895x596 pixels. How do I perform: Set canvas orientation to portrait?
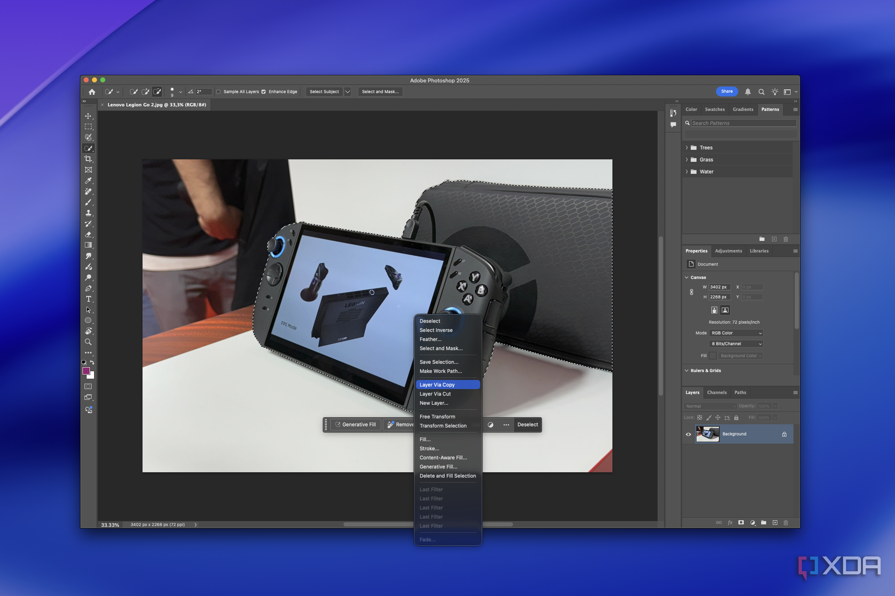coord(714,310)
